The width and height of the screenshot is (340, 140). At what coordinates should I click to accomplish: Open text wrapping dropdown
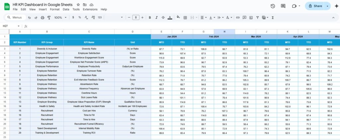[220, 18]
